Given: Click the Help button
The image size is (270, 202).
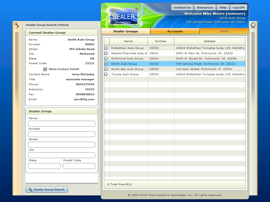Looking at the screenshot, I should click(x=223, y=7).
